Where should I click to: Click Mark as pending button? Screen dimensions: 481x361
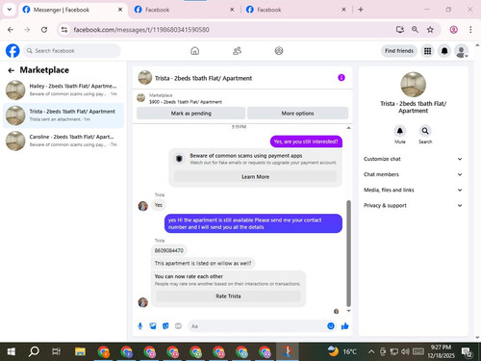point(190,114)
